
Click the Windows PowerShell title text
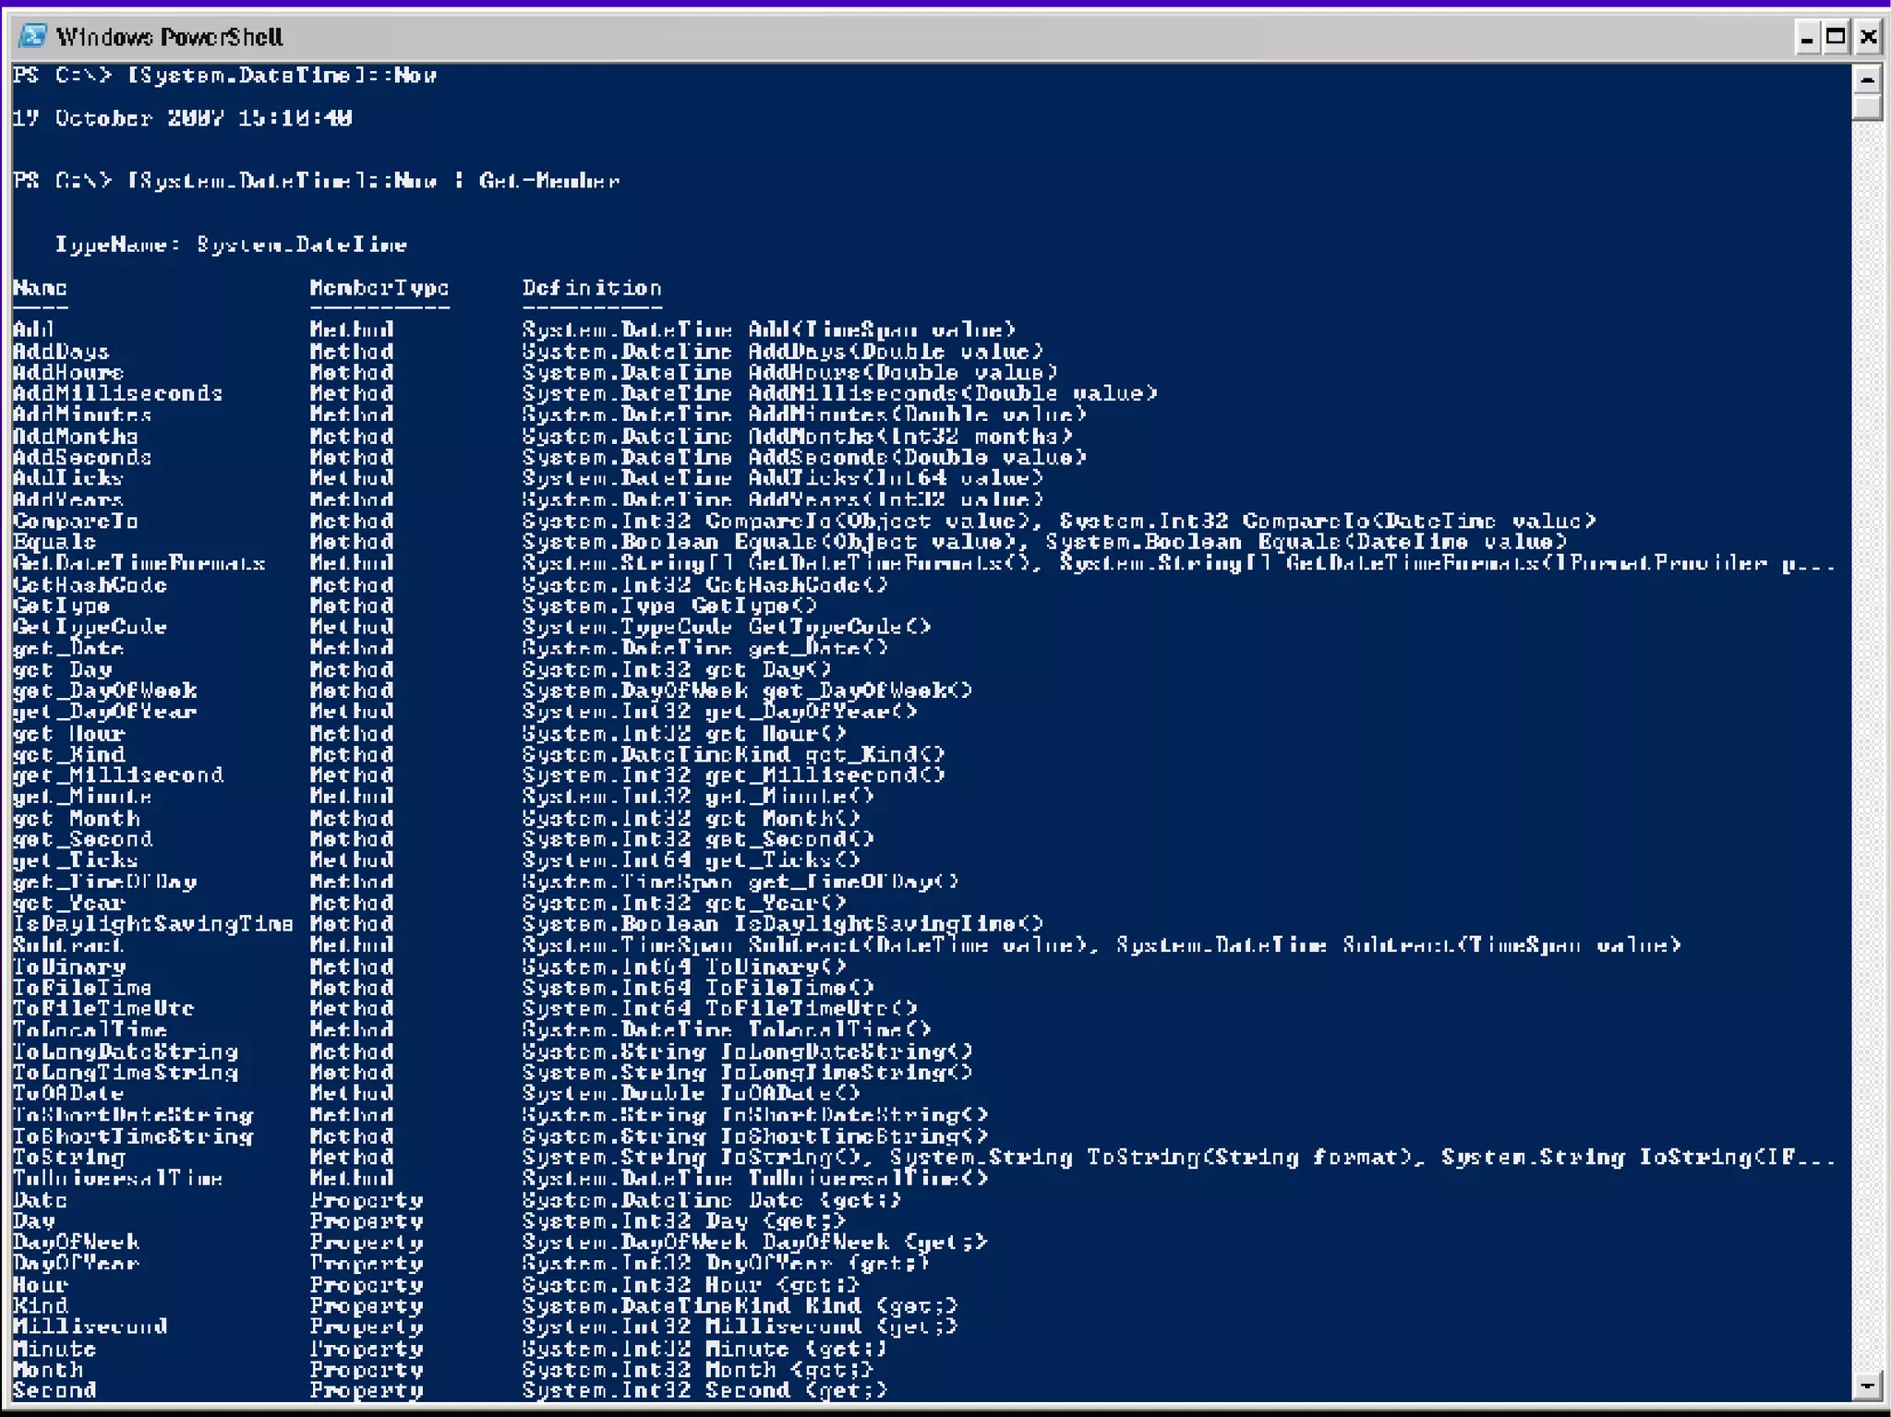pyautogui.click(x=169, y=37)
